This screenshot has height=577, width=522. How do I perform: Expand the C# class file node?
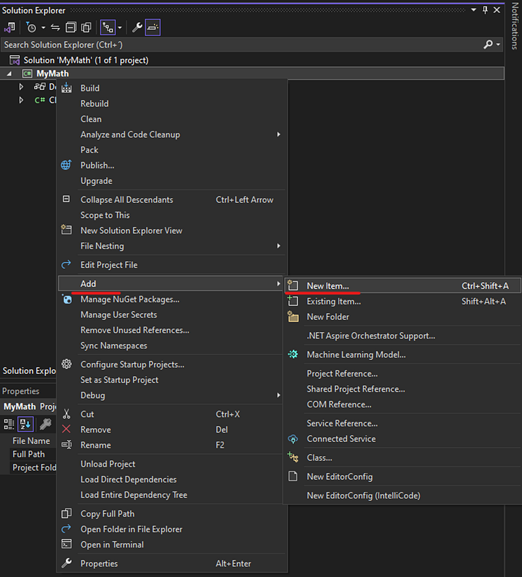pos(21,100)
